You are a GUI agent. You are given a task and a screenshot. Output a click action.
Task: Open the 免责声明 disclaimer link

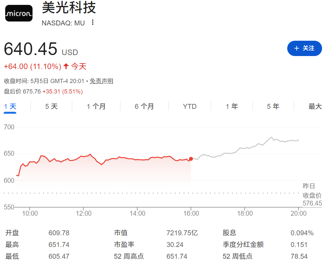click(101, 81)
